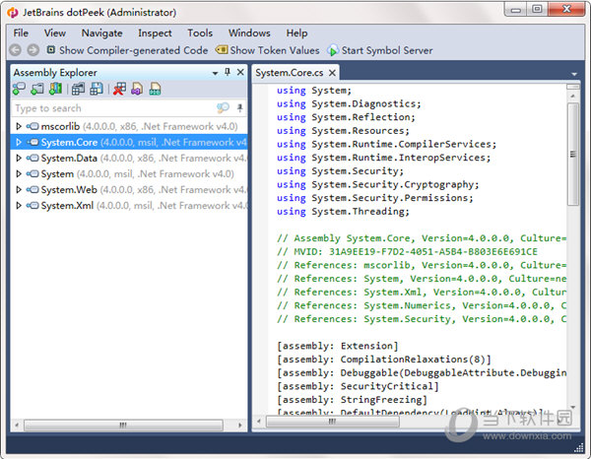
Task: Click the 'using System.Diagnostics;' line
Action: 349,103
